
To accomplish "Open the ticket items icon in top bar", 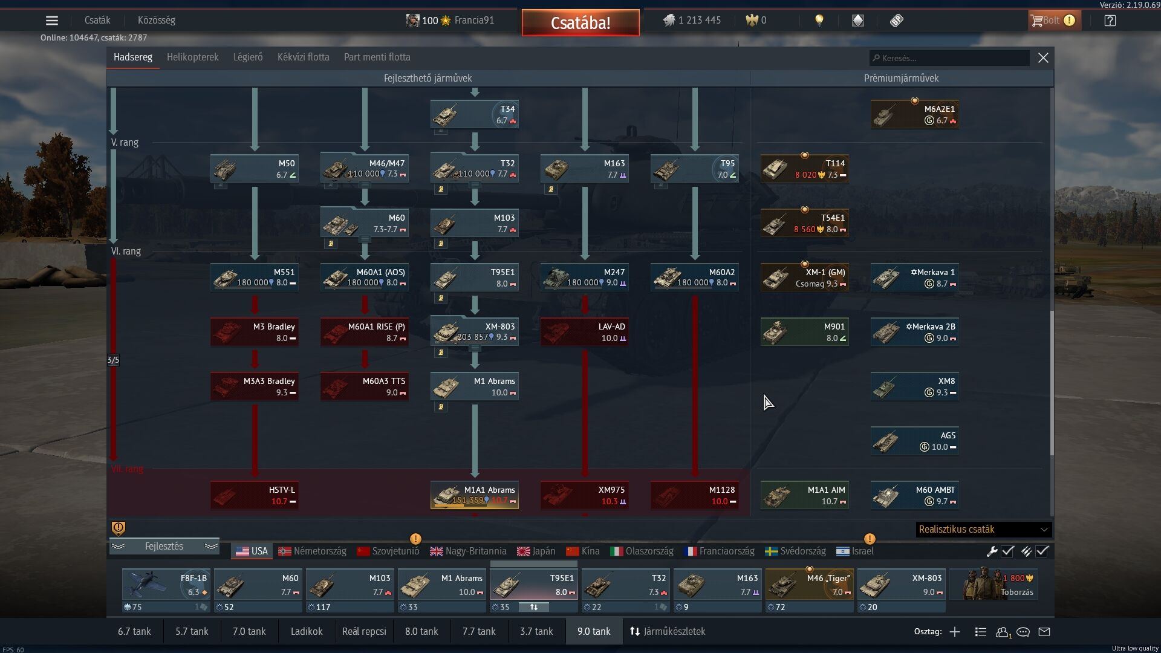I will 897,21.
